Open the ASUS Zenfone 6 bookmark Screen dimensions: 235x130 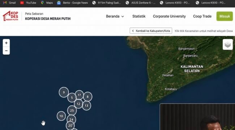(x=141, y=3)
